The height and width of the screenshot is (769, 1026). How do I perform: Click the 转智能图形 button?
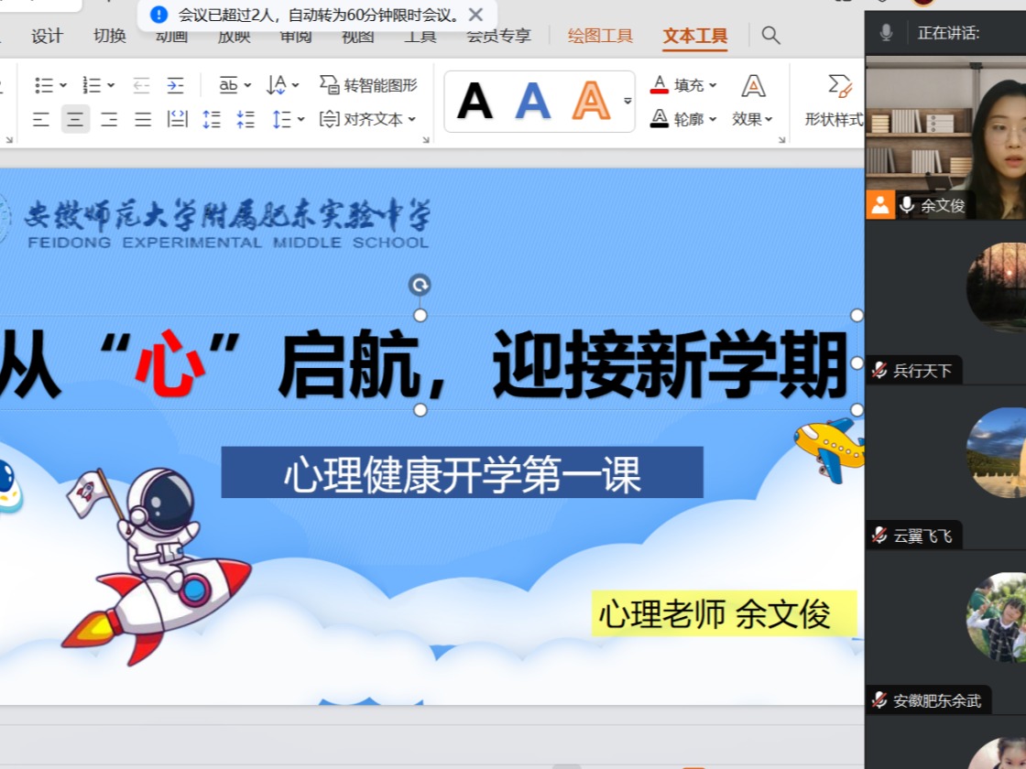pos(368,85)
